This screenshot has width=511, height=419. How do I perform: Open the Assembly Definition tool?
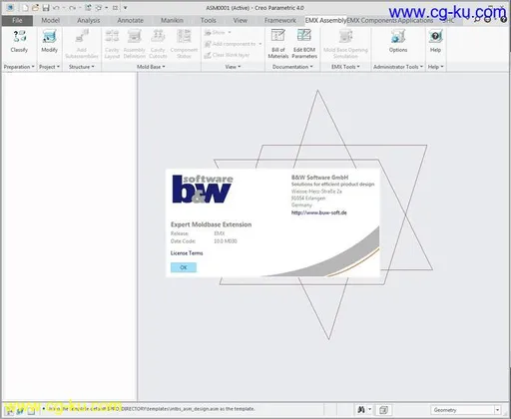pyautogui.click(x=134, y=44)
